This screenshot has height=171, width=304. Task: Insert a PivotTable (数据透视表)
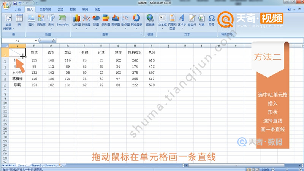(x=8, y=22)
